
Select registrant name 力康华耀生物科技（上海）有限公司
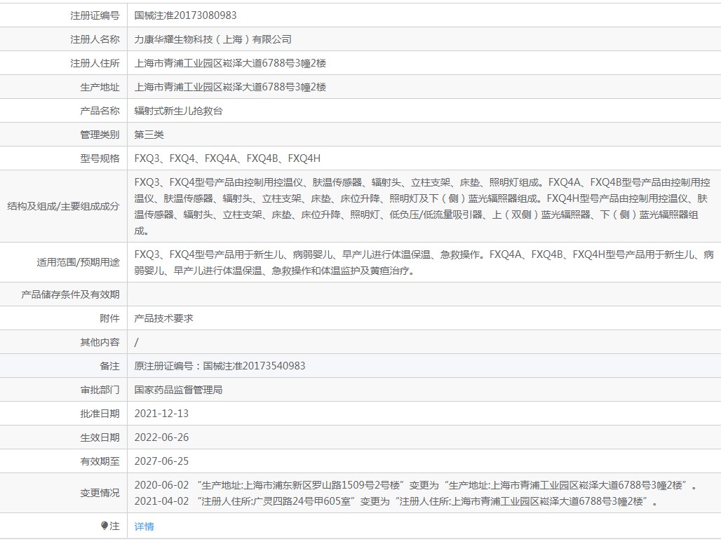(213, 39)
